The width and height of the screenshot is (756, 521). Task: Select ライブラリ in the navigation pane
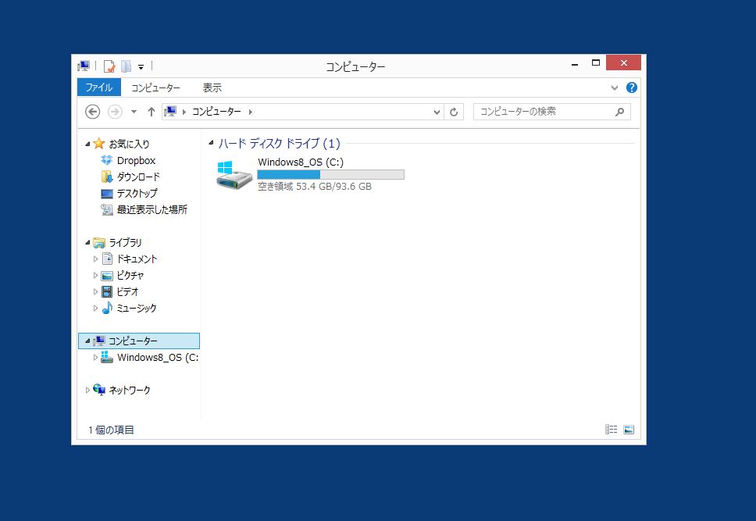(x=125, y=242)
